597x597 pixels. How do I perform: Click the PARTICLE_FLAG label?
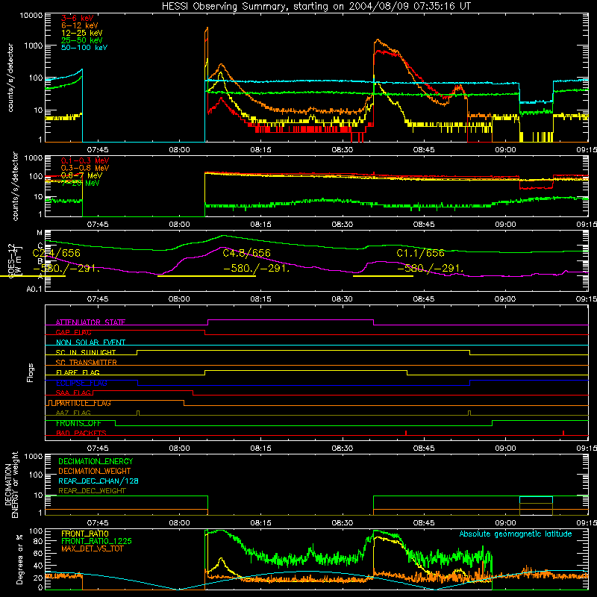click(84, 403)
